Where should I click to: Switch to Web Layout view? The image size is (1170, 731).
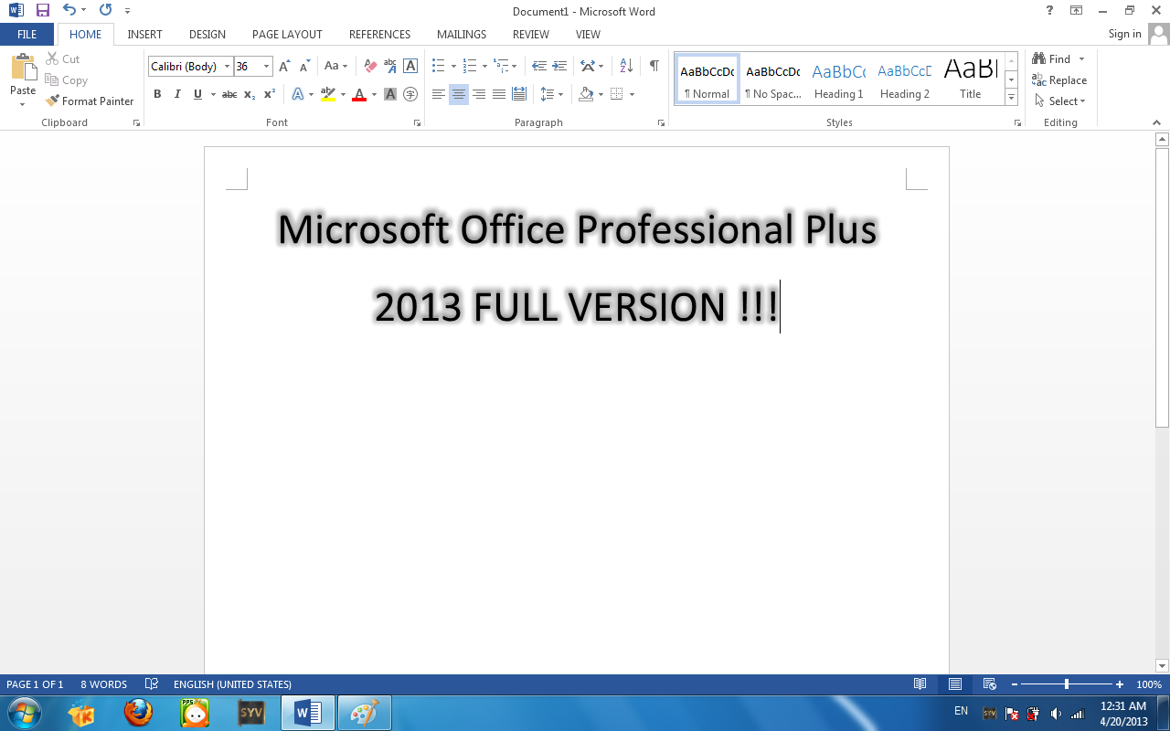click(x=989, y=684)
